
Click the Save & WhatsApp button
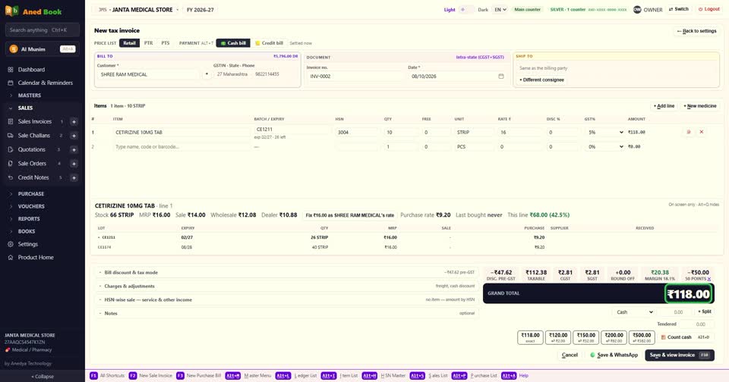614,355
